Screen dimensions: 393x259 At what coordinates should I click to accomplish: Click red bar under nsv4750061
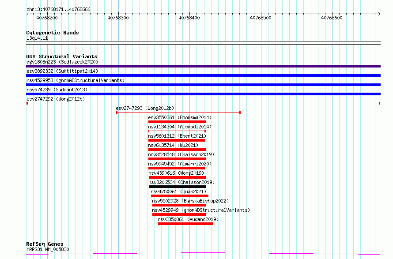point(180,196)
